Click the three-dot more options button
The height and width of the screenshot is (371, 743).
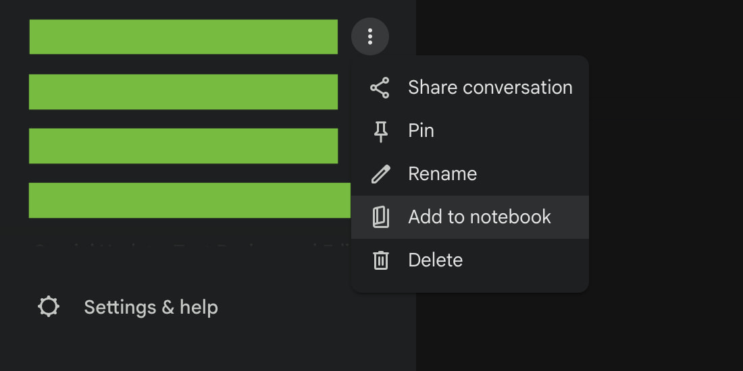point(370,36)
